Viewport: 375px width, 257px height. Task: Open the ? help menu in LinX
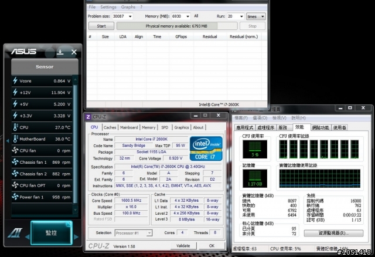[x=141, y=7]
